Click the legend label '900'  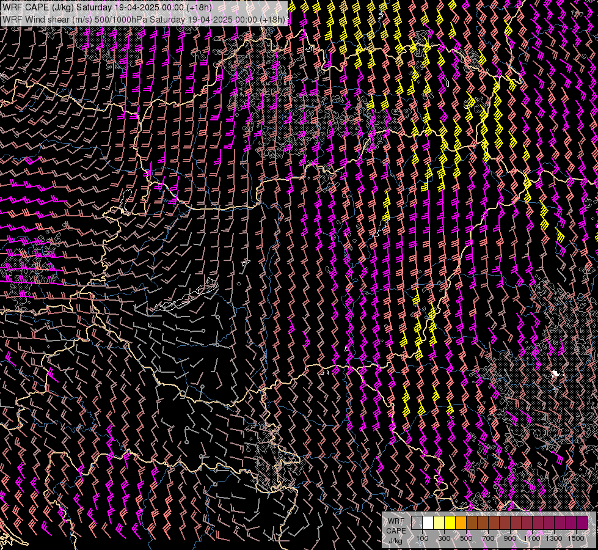510,538
